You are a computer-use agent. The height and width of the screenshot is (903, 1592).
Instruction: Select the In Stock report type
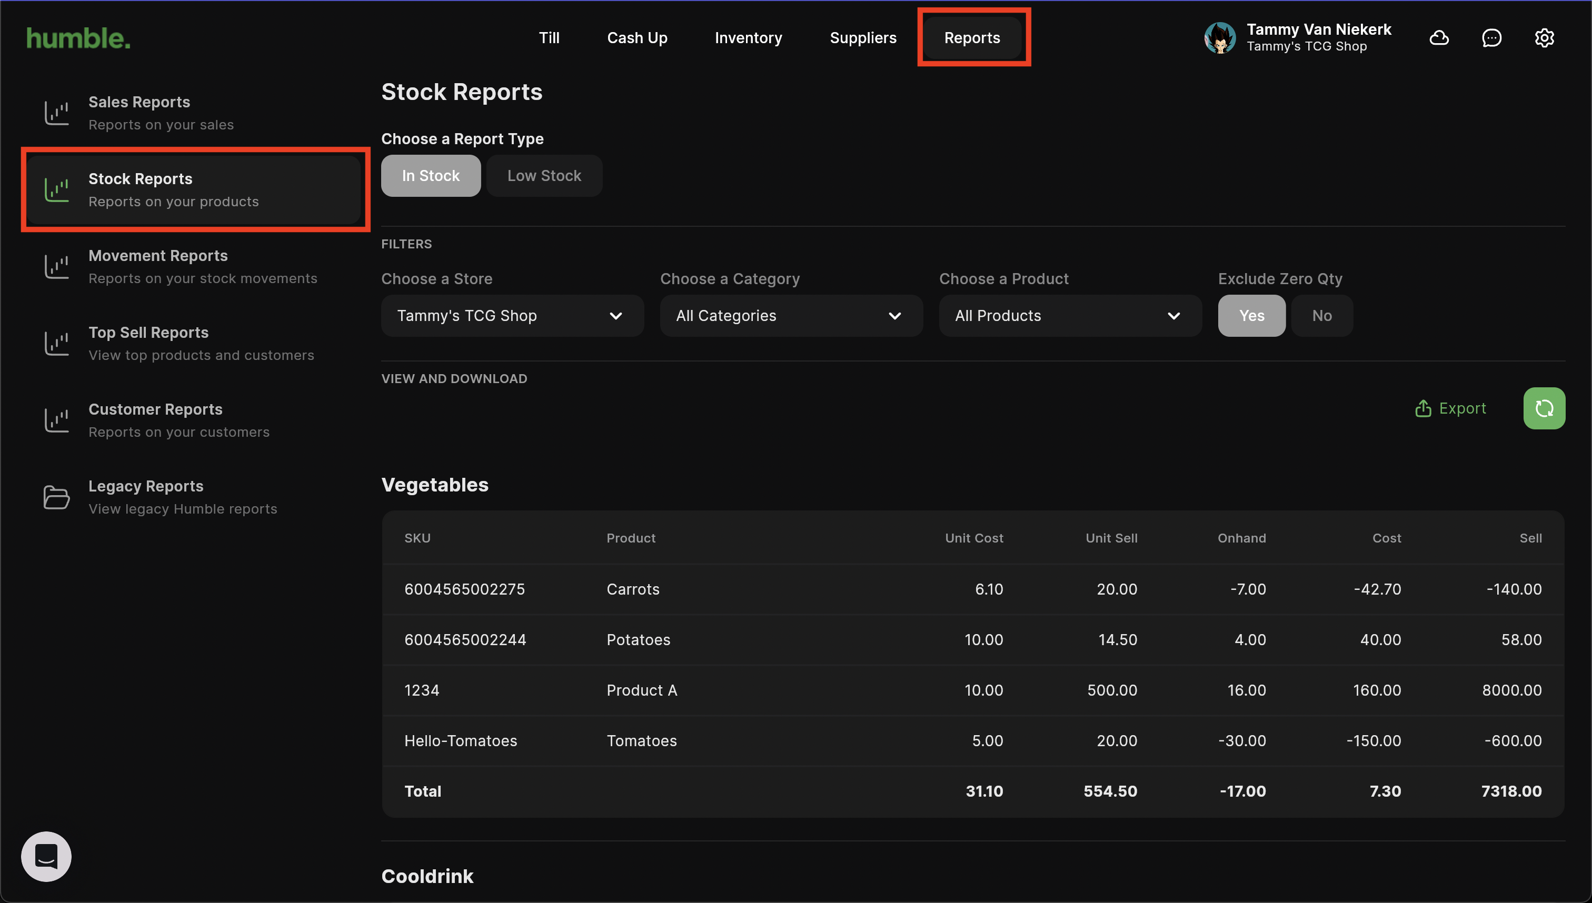(430, 176)
